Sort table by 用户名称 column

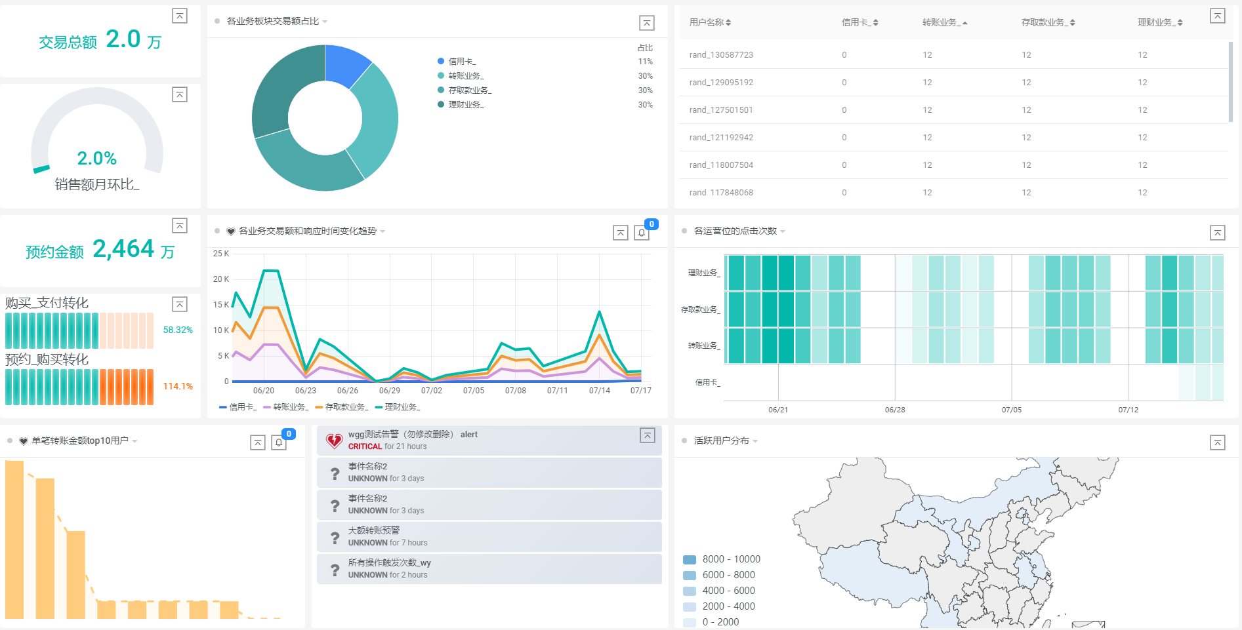(710, 22)
